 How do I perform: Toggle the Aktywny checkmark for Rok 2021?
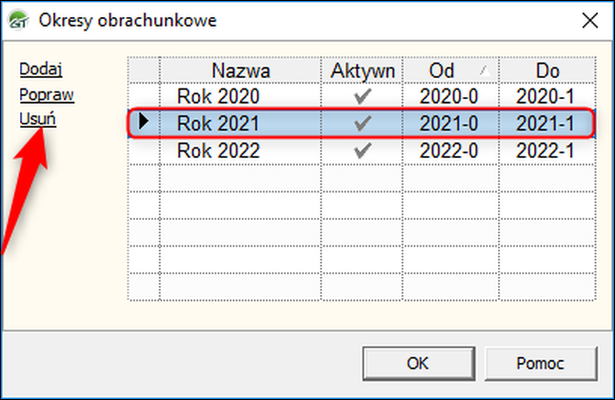[363, 123]
